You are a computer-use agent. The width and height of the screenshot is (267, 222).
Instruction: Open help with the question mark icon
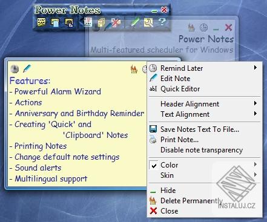tap(162, 22)
